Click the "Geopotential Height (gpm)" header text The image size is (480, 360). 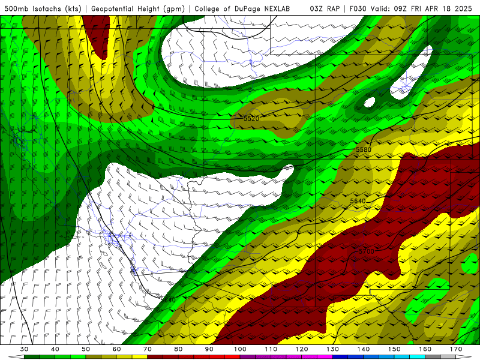pyautogui.click(x=138, y=8)
